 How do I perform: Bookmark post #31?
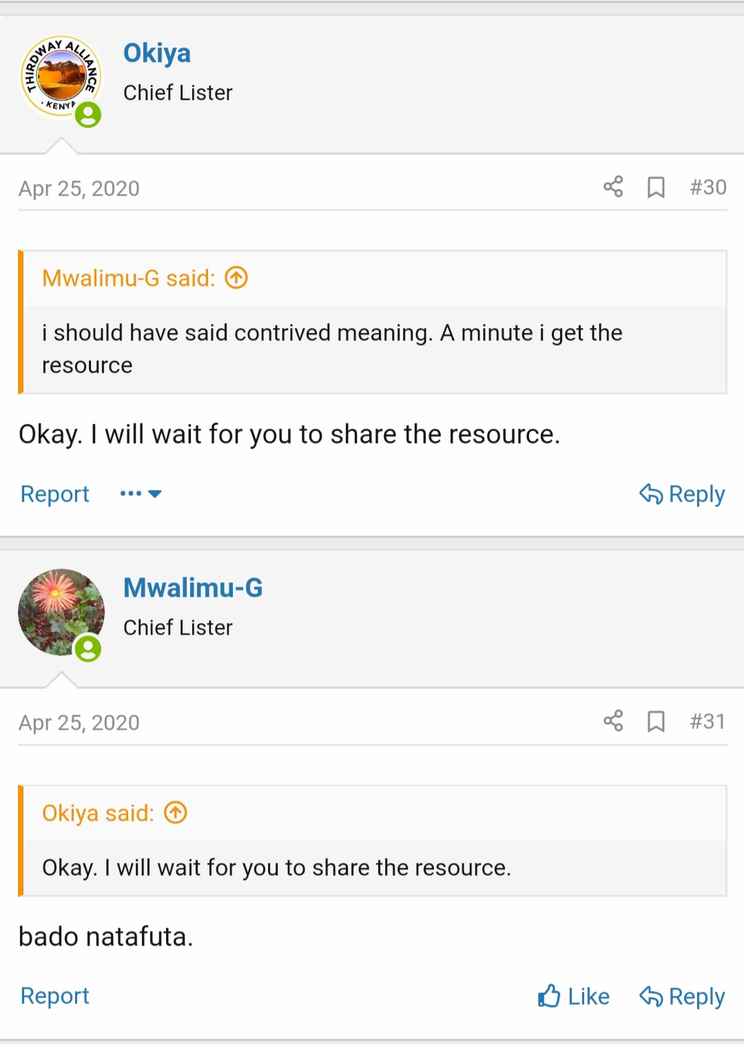(656, 721)
